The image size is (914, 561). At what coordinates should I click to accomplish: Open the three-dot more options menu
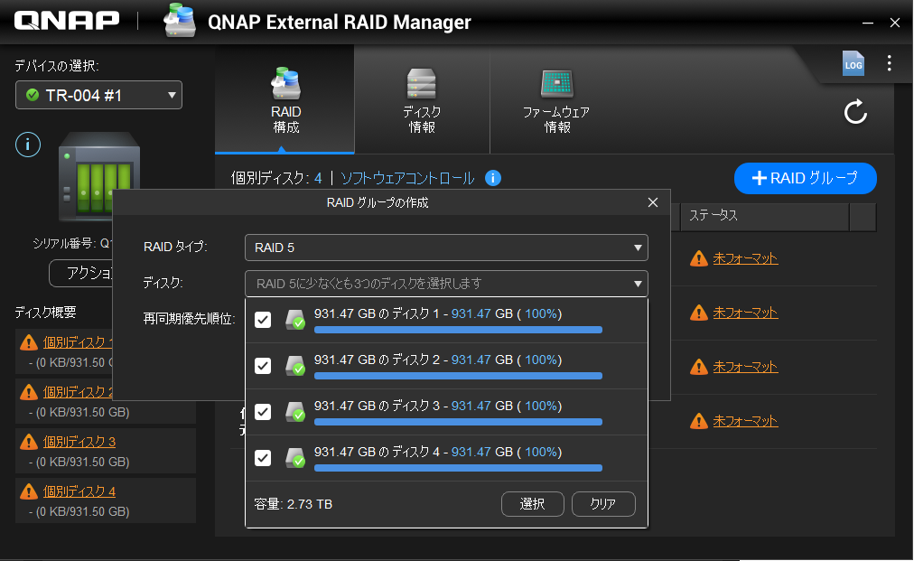point(890,63)
